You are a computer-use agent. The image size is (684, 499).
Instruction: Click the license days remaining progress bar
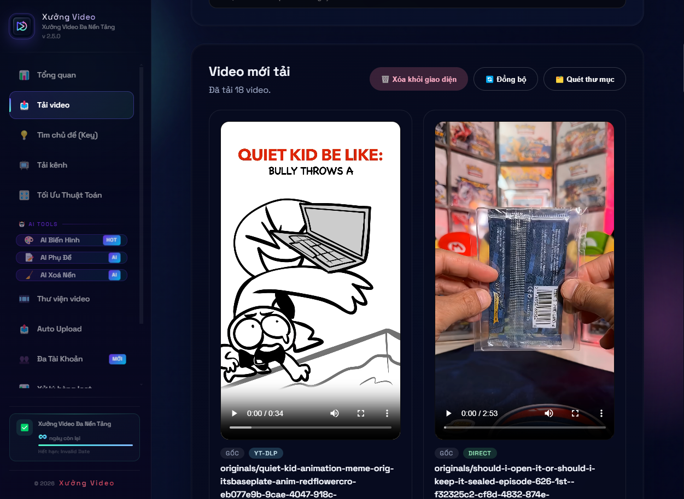[85, 445]
